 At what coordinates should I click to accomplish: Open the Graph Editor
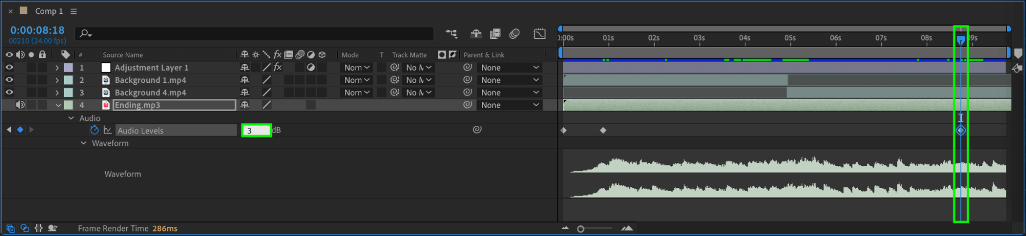tap(539, 34)
